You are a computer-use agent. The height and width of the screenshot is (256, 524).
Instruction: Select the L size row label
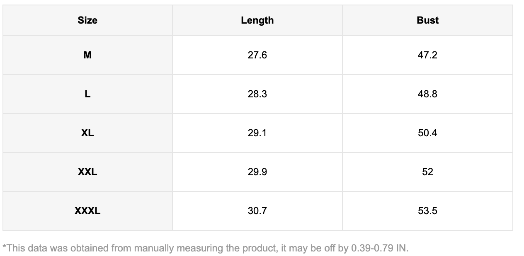87,94
